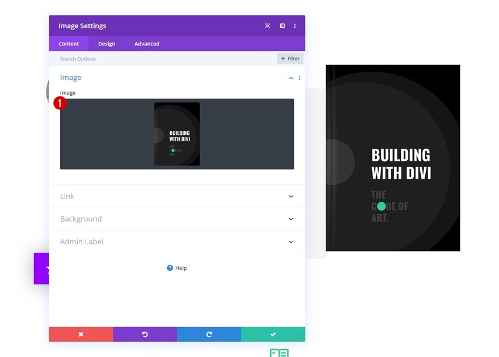Discard changes with the red X button

[81, 334]
